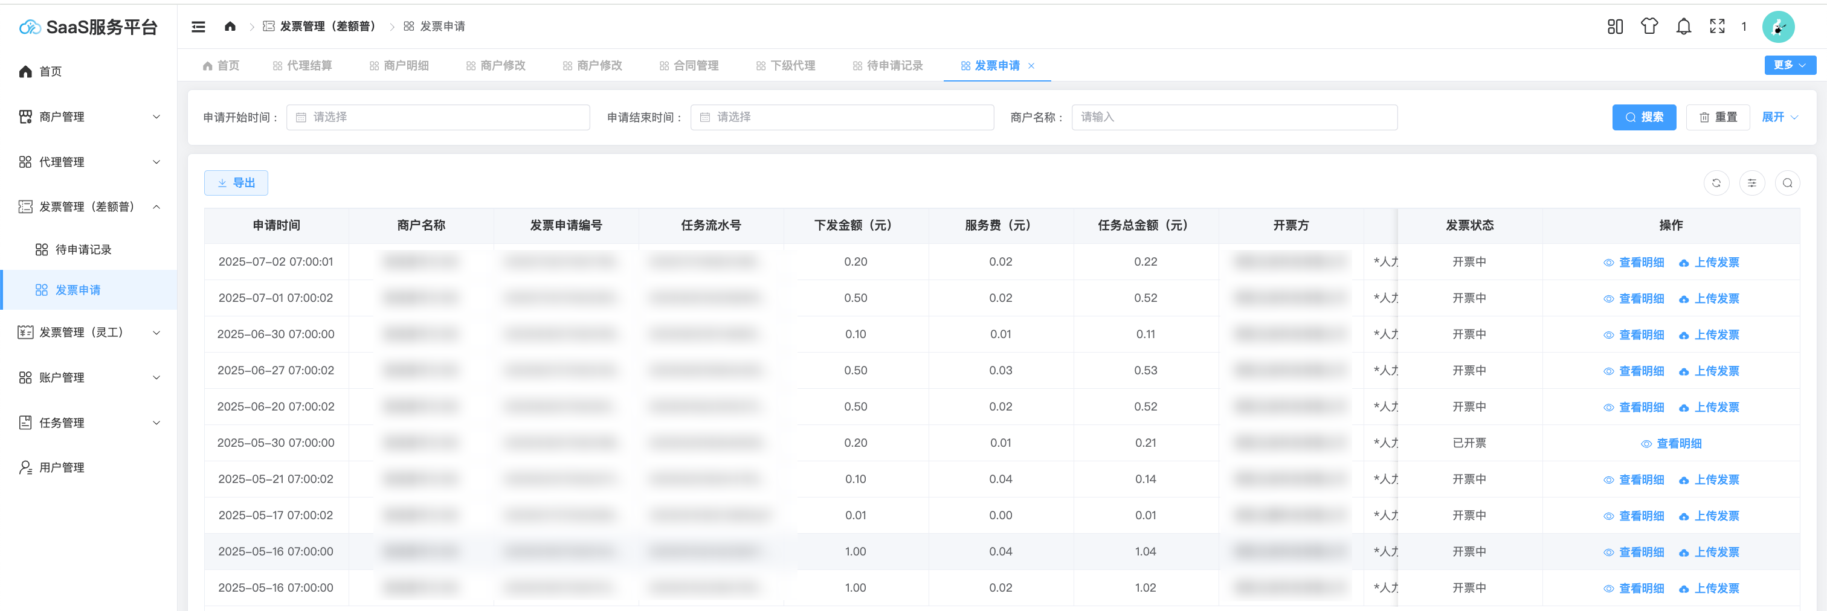Switch to the 代理结算 tab
Image resolution: width=1827 pixels, height=611 pixels.
pos(303,66)
